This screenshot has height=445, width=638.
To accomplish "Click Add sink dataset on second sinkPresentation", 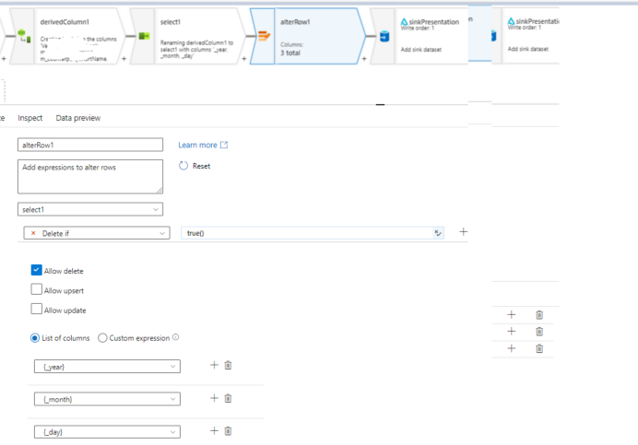I will (x=528, y=49).
